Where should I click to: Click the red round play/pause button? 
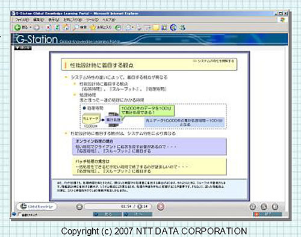click(161, 206)
